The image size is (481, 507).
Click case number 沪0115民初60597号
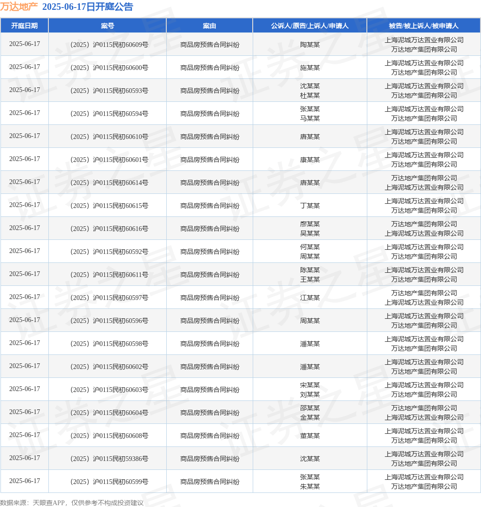109,297
